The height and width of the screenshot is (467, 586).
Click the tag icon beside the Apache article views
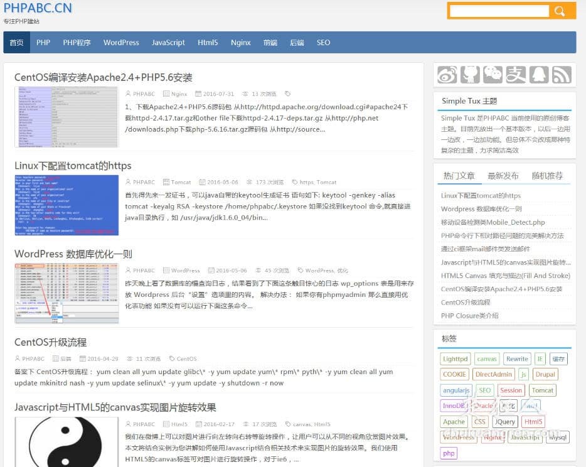(x=288, y=94)
